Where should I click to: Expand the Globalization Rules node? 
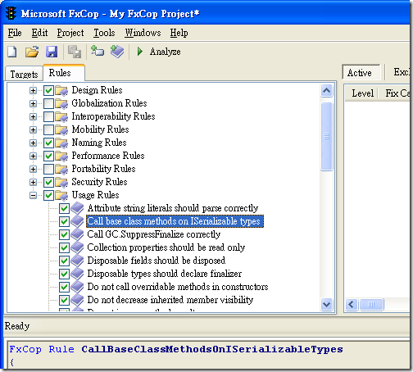click(x=33, y=103)
